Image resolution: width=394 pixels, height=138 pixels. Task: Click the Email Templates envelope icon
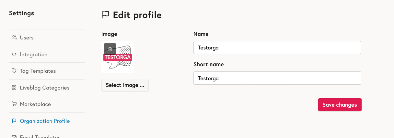click(14, 137)
